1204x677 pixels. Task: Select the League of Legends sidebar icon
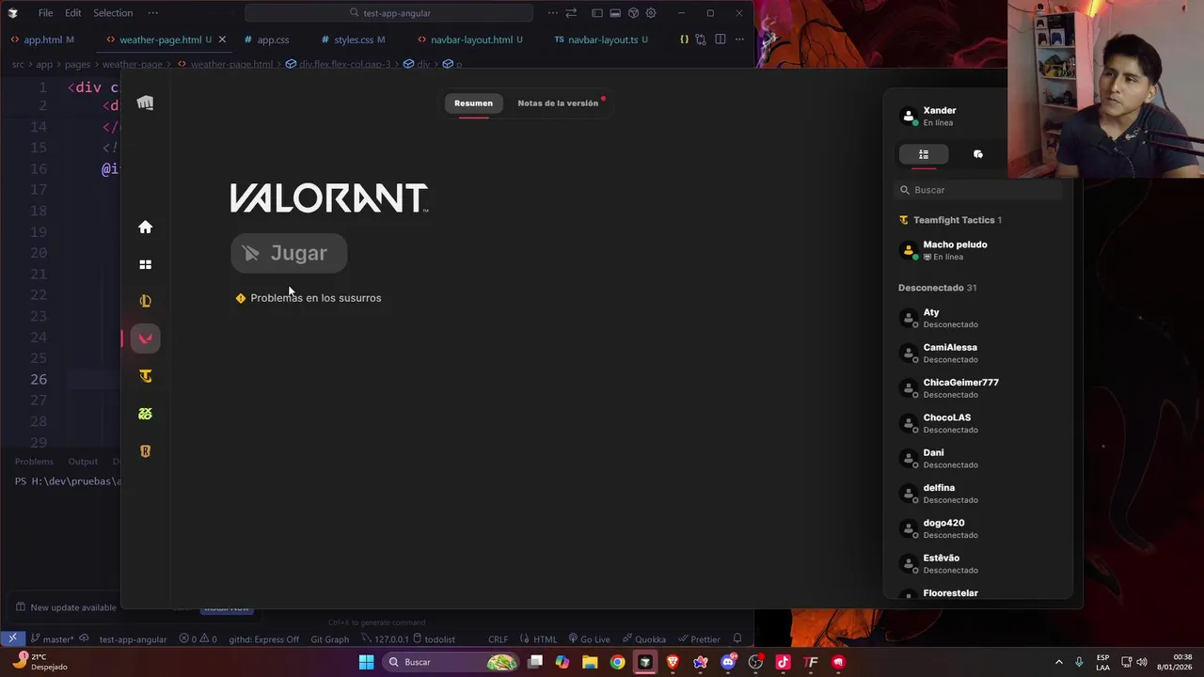click(145, 301)
